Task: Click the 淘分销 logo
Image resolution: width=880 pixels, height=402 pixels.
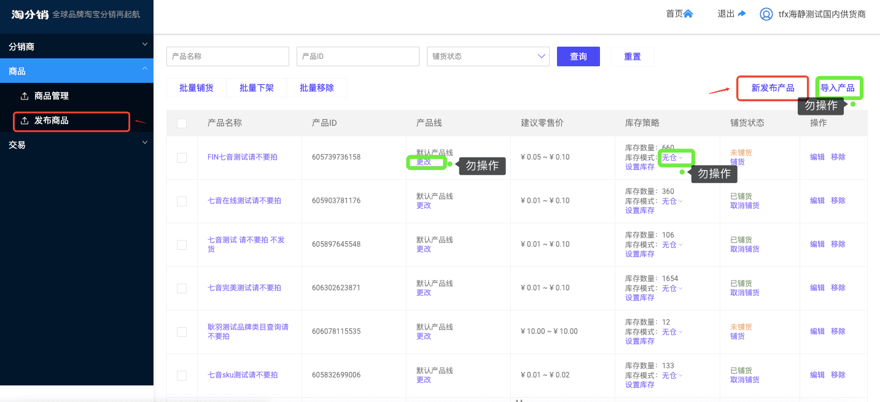Action: [x=29, y=14]
